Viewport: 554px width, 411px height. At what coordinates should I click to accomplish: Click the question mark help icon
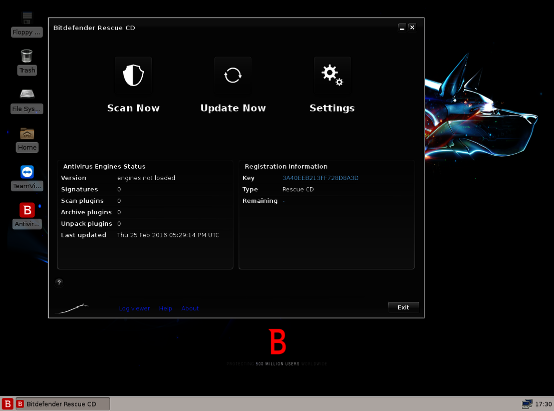[x=59, y=282]
